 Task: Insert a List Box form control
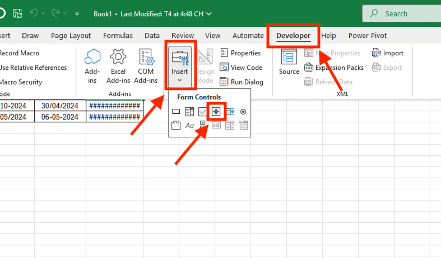click(230, 112)
